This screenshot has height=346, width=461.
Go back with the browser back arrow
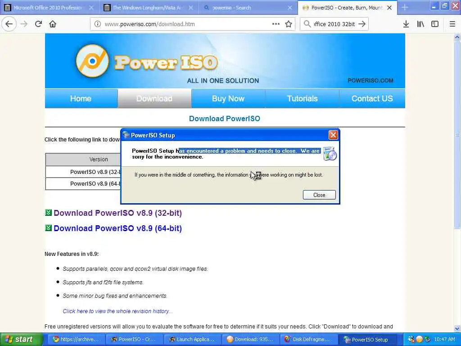9,24
